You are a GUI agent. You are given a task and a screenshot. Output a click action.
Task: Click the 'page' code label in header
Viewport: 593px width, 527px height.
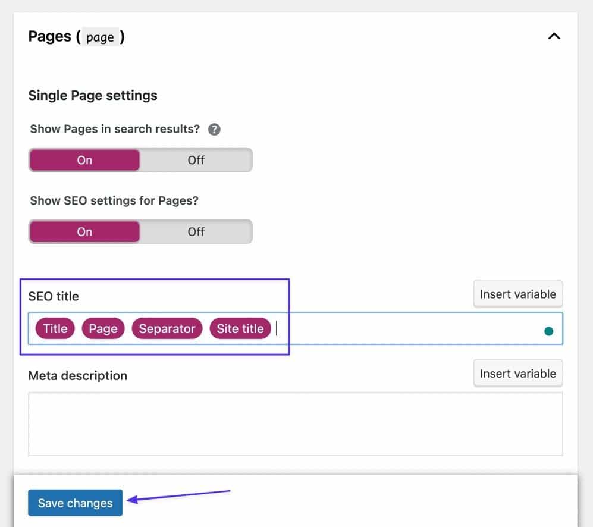point(100,37)
